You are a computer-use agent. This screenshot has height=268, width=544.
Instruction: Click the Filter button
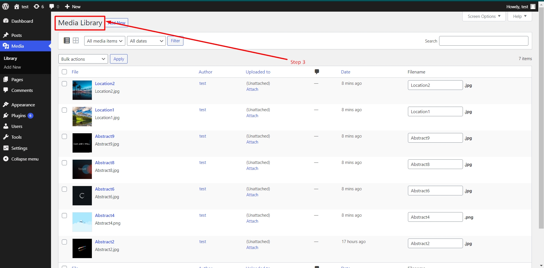point(175,41)
